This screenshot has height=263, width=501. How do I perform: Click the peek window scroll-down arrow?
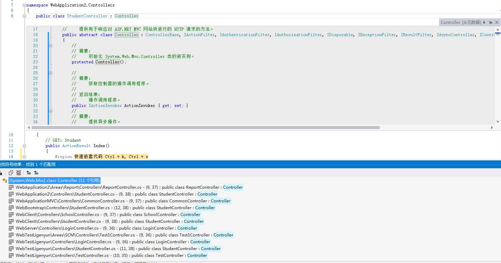coord(498,122)
